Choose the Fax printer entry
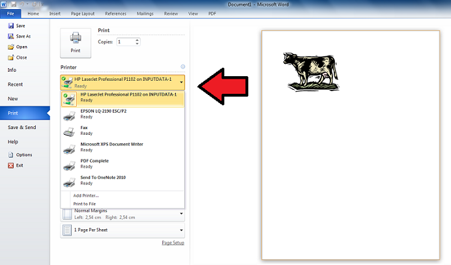 123,132
